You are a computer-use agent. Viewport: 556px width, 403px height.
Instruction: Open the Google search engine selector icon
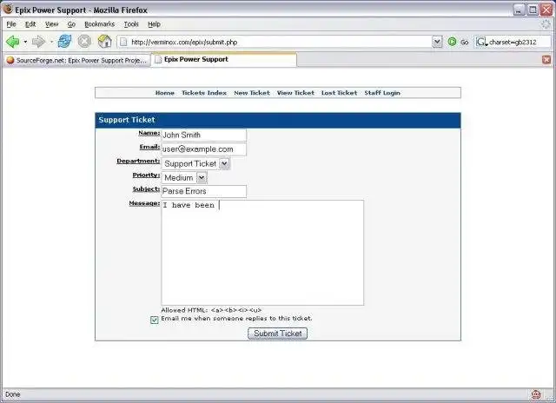tap(481, 42)
